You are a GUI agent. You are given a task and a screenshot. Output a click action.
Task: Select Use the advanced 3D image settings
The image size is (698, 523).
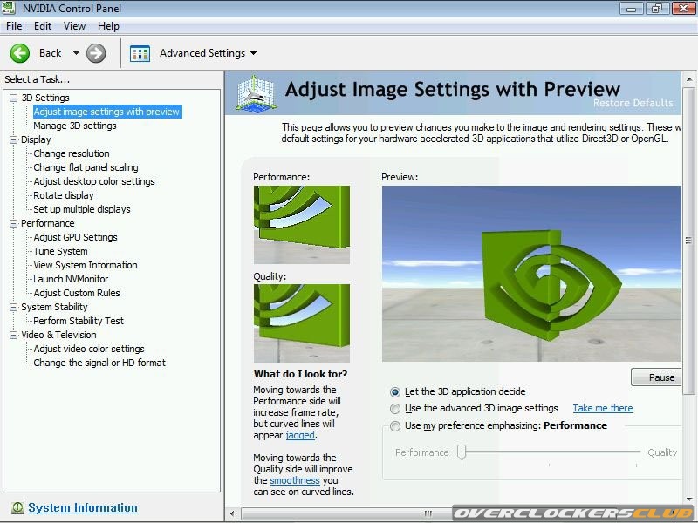396,409
